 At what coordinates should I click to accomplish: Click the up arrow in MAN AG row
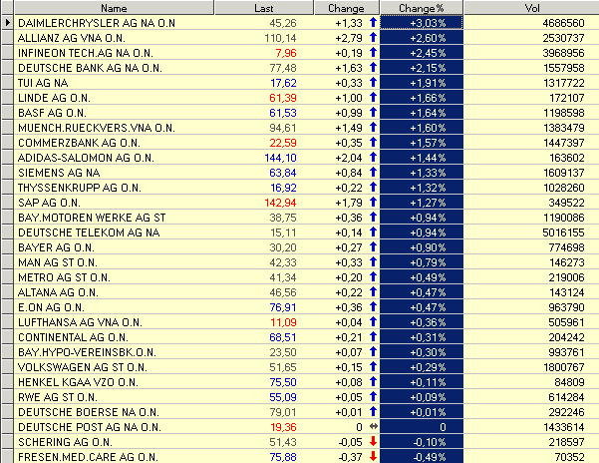[x=373, y=261]
